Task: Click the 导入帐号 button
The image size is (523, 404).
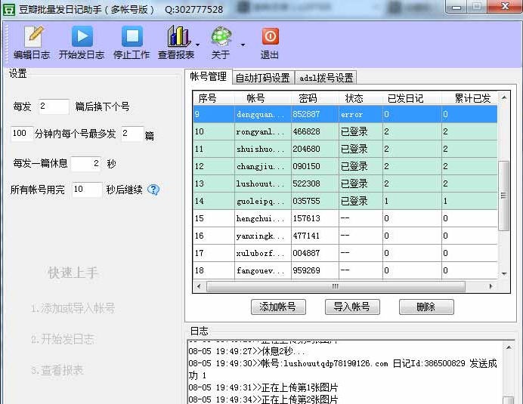Action: tap(352, 307)
